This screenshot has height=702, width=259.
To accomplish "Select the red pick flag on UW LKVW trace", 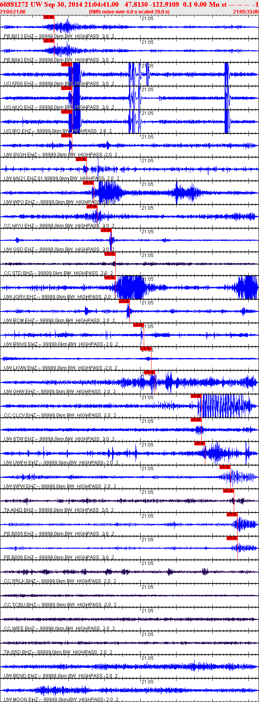I will point(146,349).
